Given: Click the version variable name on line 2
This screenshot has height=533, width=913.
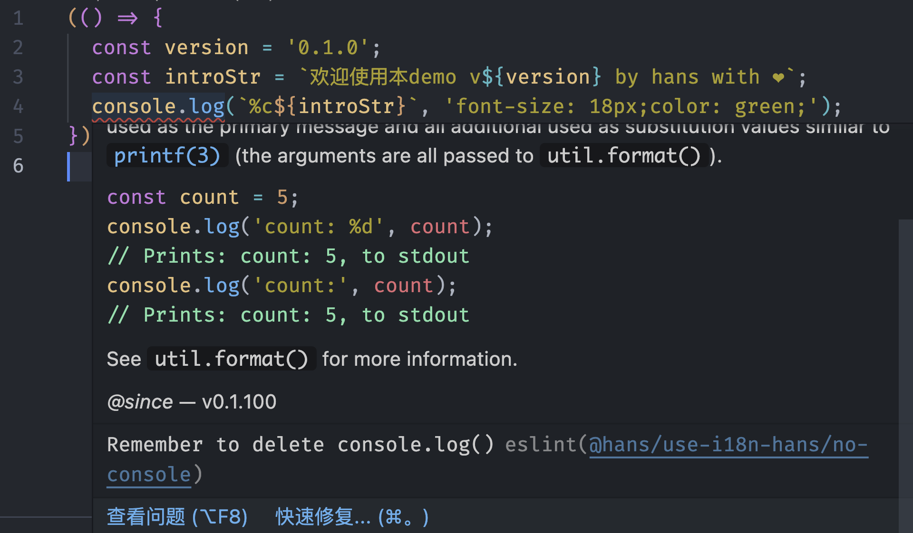Looking at the screenshot, I should click(206, 48).
